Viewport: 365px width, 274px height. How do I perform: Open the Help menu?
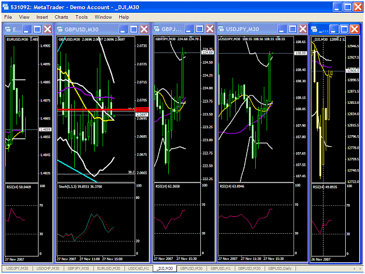[x=124, y=17]
